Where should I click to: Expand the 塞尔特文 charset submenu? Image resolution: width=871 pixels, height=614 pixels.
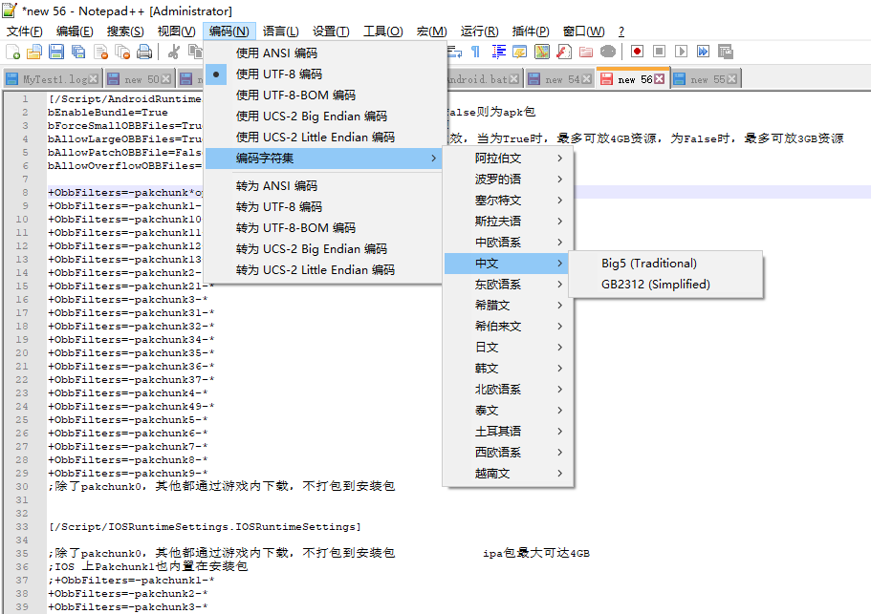[508, 201]
